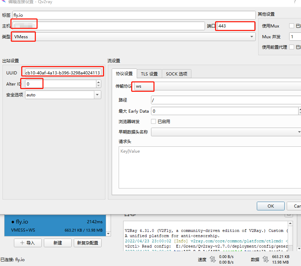Click the 新复杂配置 button
Viewport: 301px width, 266px height.
(x=87, y=243)
